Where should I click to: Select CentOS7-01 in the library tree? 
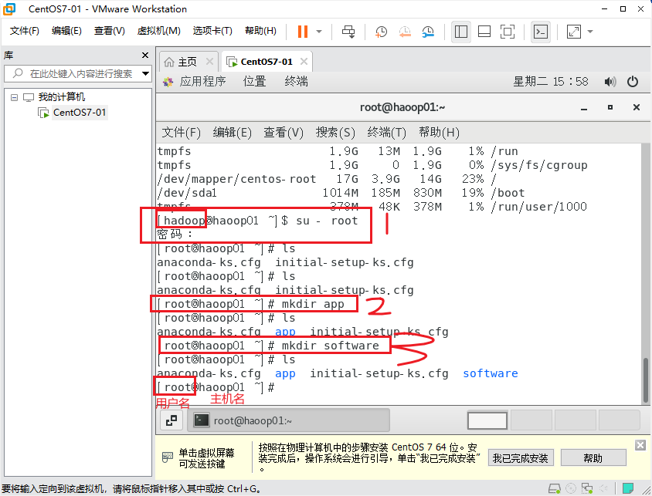[x=79, y=113]
